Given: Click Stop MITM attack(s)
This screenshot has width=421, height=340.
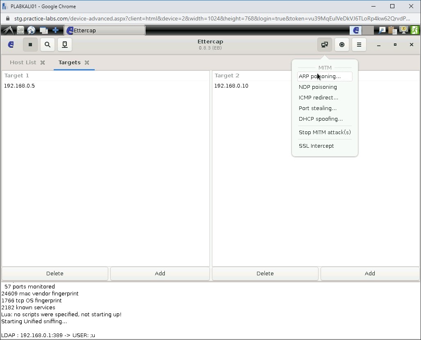Looking at the screenshot, I should [x=325, y=132].
